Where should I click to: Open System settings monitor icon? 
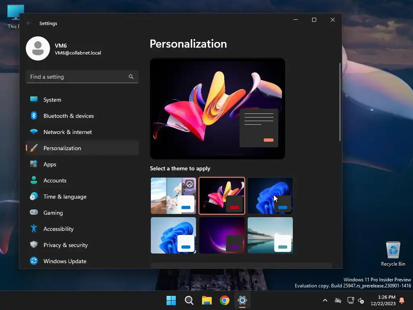coord(34,99)
